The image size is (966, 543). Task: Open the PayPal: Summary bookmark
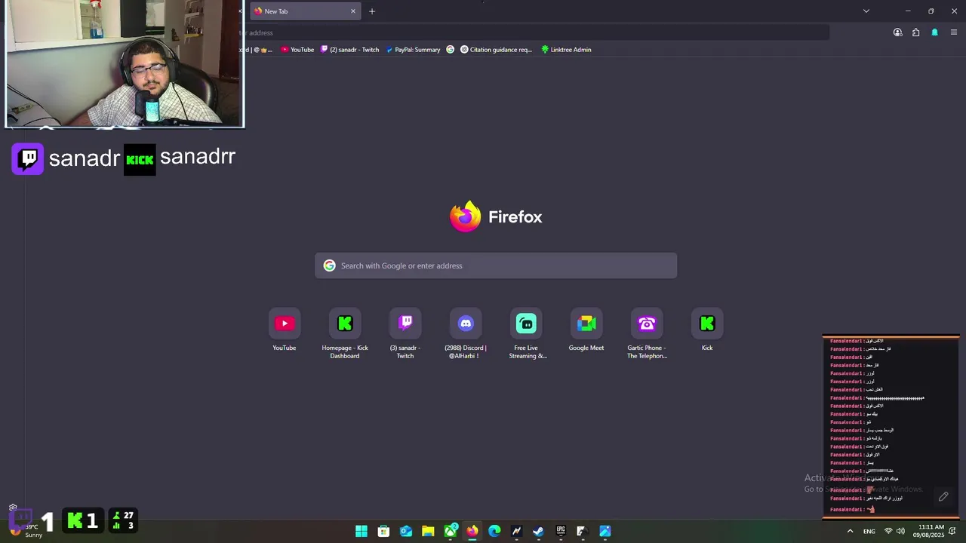413,50
